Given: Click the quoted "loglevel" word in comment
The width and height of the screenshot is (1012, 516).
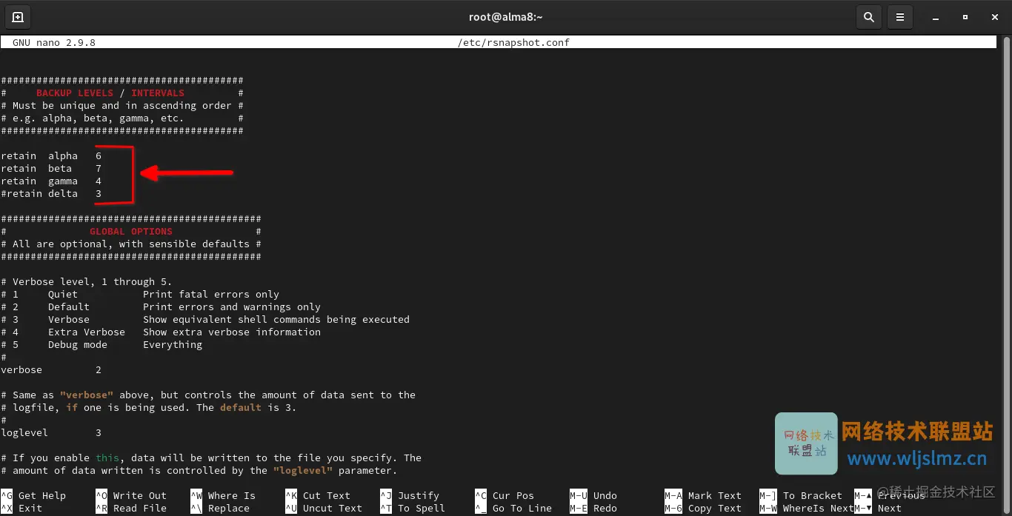Looking at the screenshot, I should click(303, 471).
